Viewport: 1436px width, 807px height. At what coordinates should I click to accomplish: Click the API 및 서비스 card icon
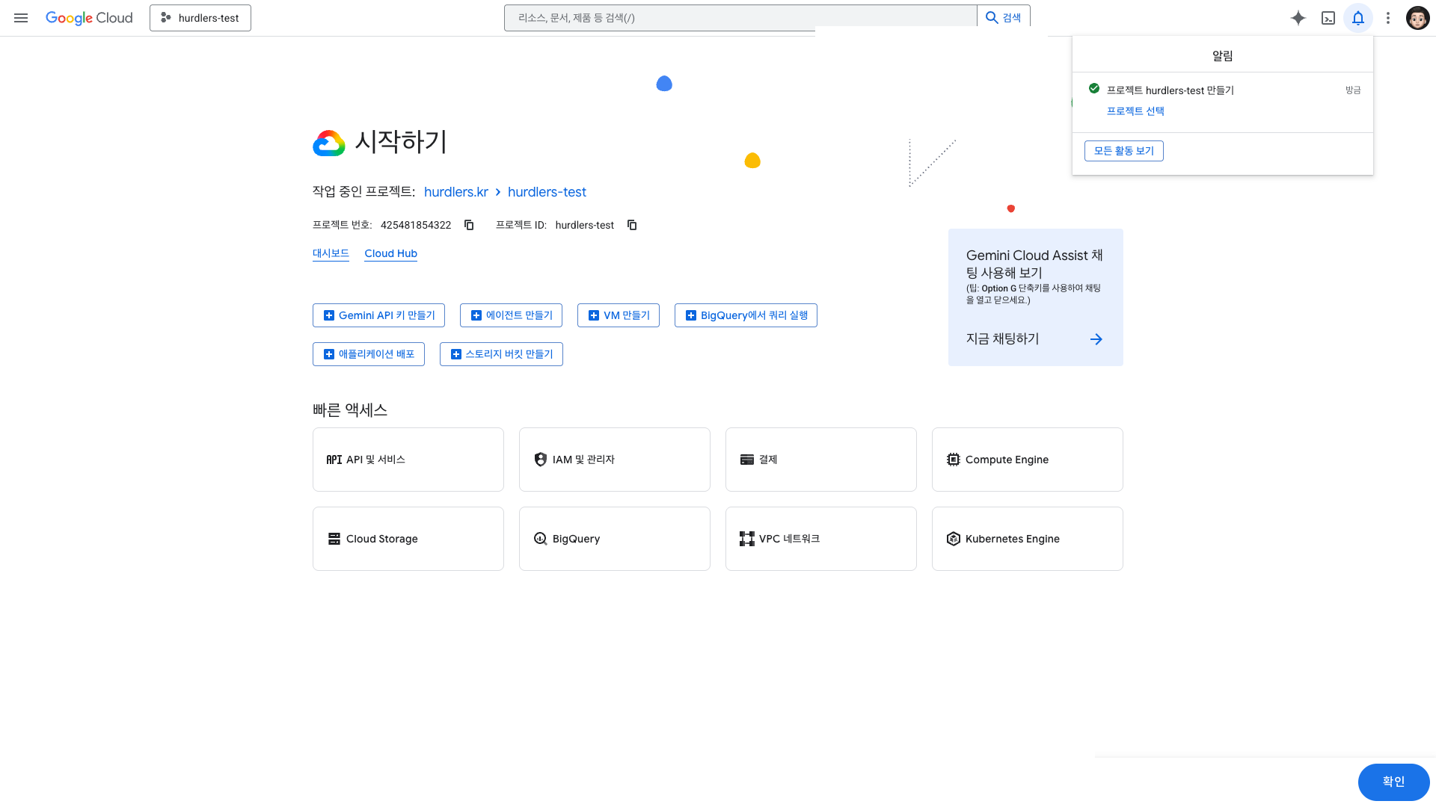334,460
